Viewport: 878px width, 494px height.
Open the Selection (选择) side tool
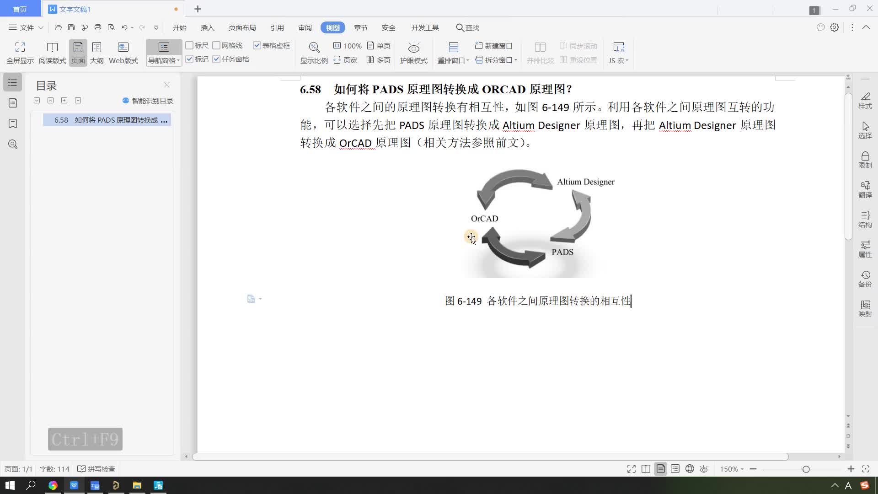click(x=865, y=130)
